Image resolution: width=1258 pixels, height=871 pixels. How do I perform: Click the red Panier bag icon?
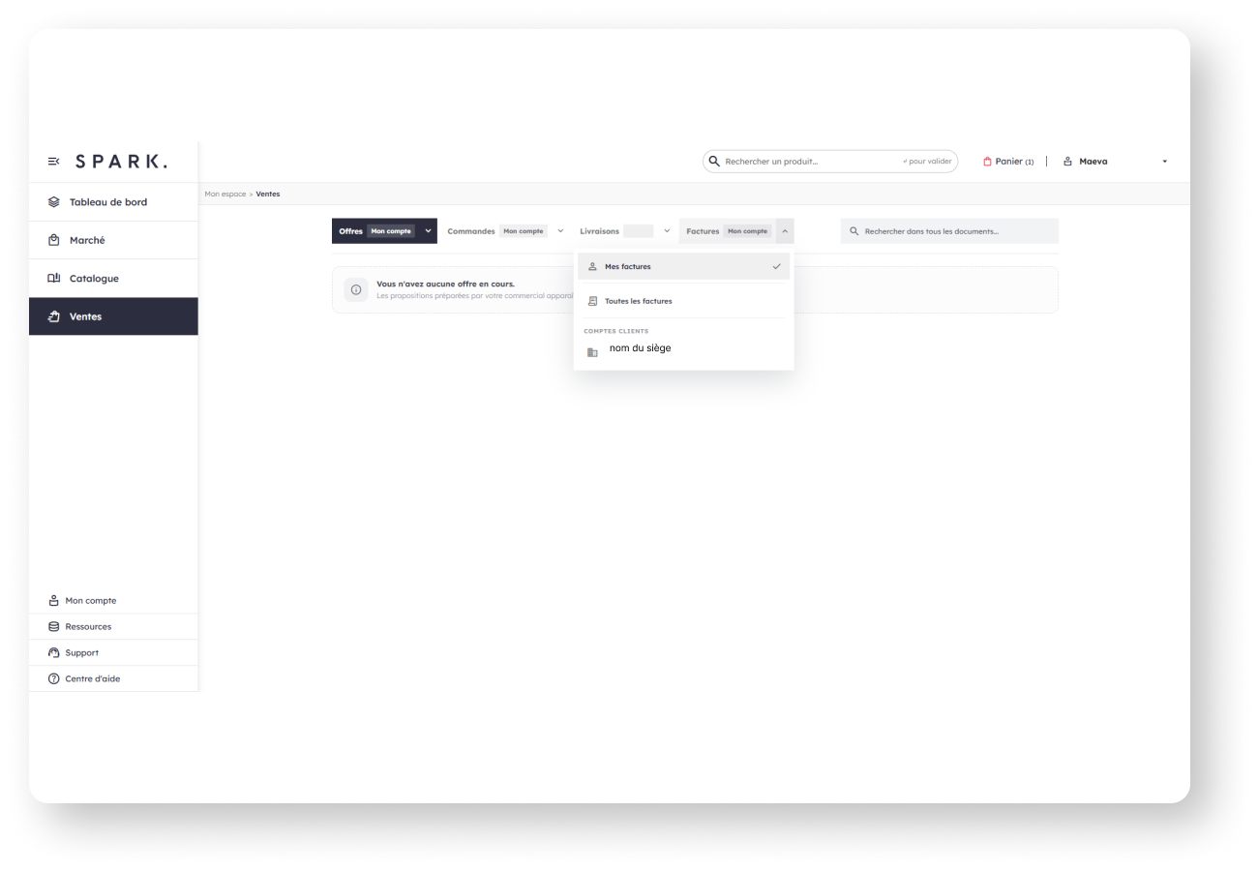[x=987, y=162]
